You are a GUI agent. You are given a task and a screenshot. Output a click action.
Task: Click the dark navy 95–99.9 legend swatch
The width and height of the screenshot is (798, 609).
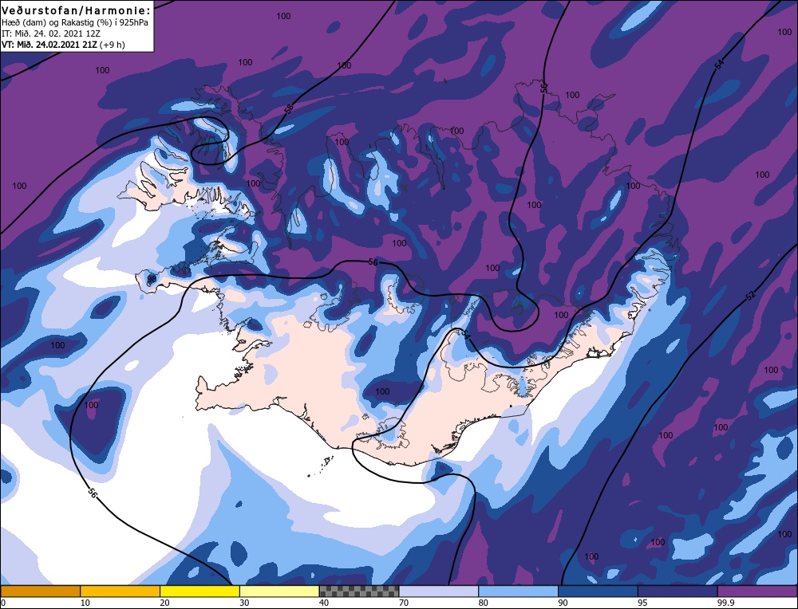[x=678, y=591]
